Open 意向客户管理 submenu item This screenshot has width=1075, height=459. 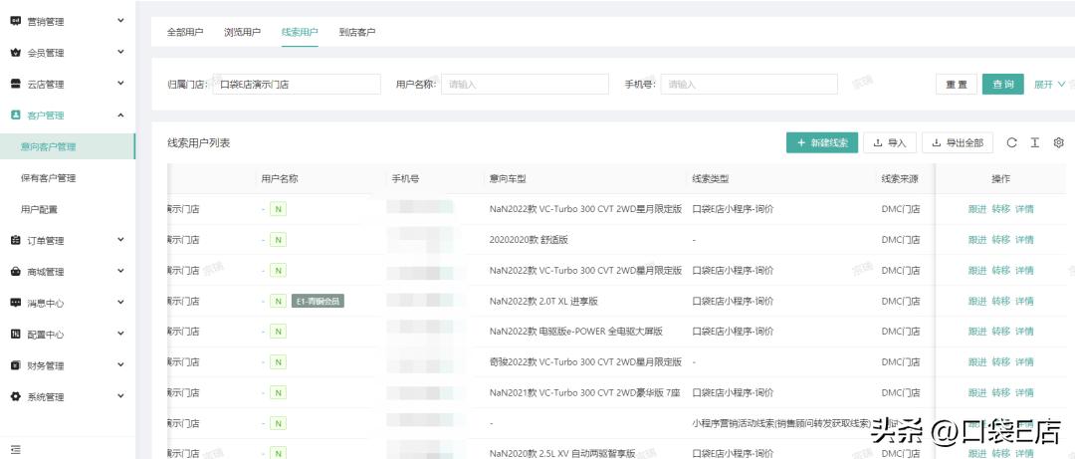pos(68,146)
